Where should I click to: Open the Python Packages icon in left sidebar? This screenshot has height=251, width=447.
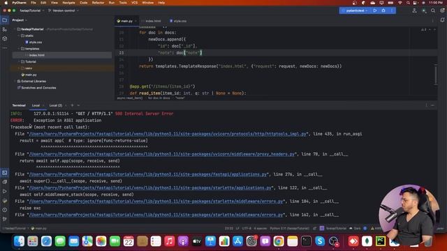[5, 38]
